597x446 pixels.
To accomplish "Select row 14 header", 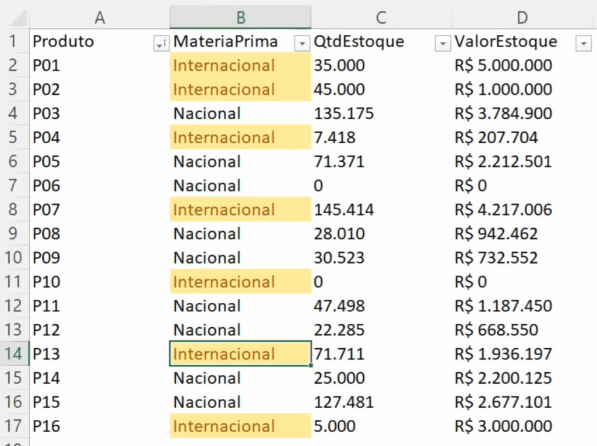I will pos(14,353).
